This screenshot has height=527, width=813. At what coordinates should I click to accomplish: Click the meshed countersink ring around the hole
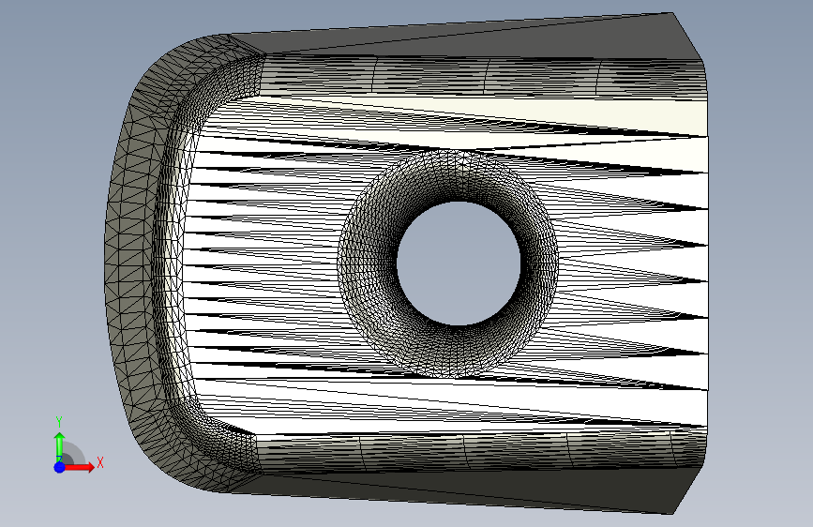[367, 263]
